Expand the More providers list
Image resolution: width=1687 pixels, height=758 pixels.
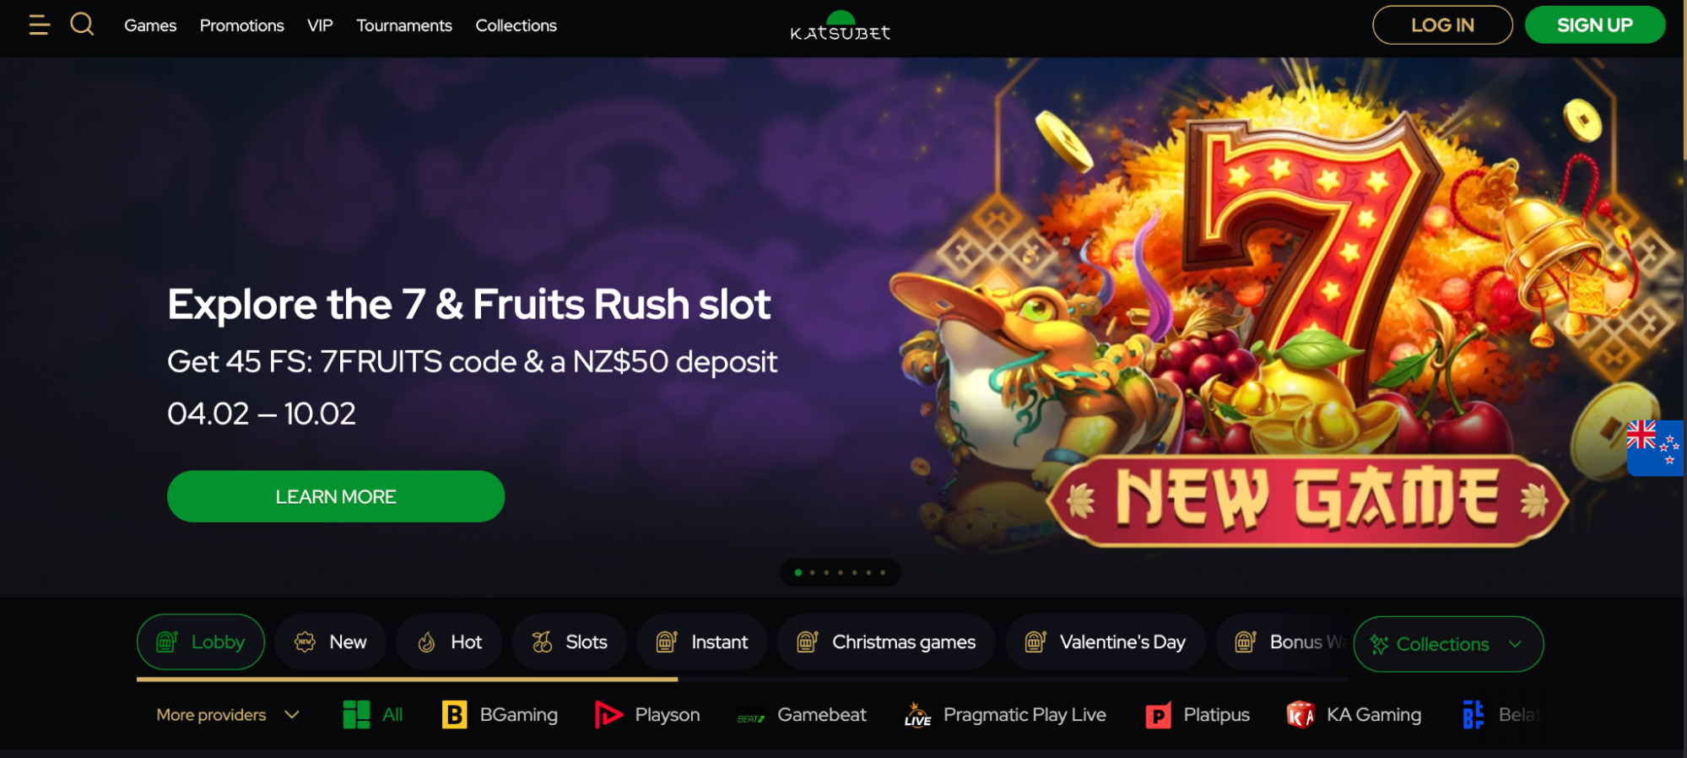pos(228,715)
